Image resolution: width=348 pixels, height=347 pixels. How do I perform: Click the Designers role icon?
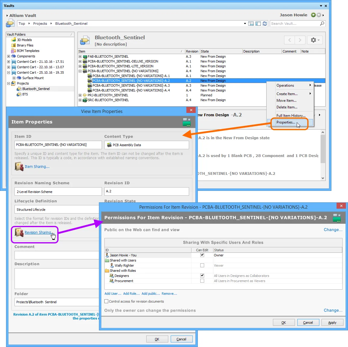click(112, 276)
